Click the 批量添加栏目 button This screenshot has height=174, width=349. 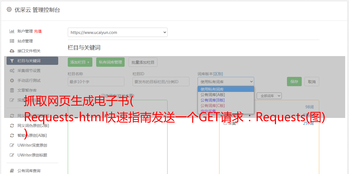click(x=143, y=62)
